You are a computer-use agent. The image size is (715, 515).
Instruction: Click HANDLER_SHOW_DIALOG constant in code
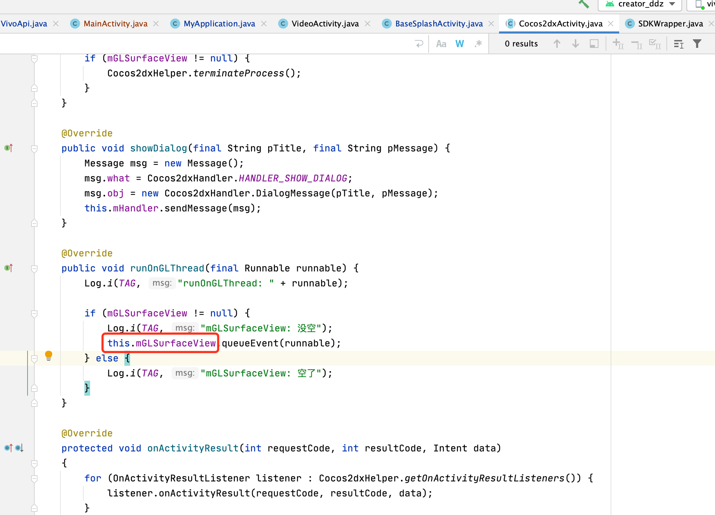pos(293,178)
